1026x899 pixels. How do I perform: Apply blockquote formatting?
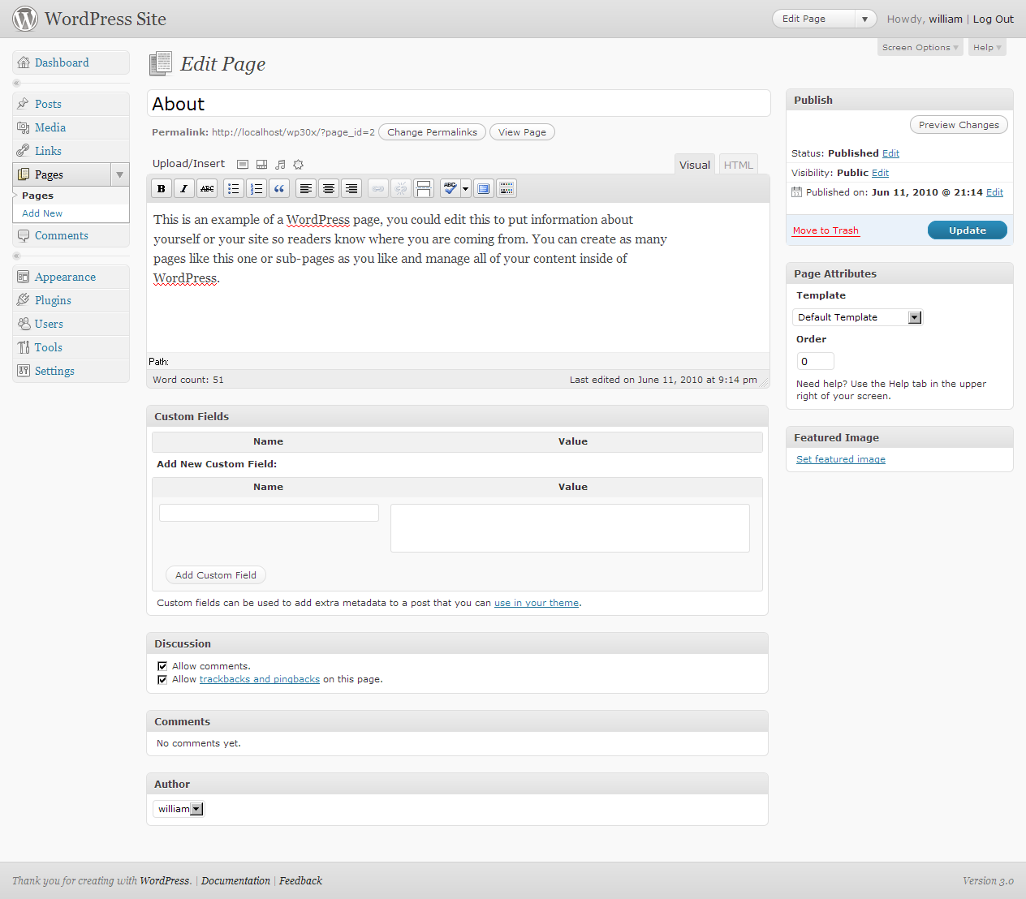point(279,189)
